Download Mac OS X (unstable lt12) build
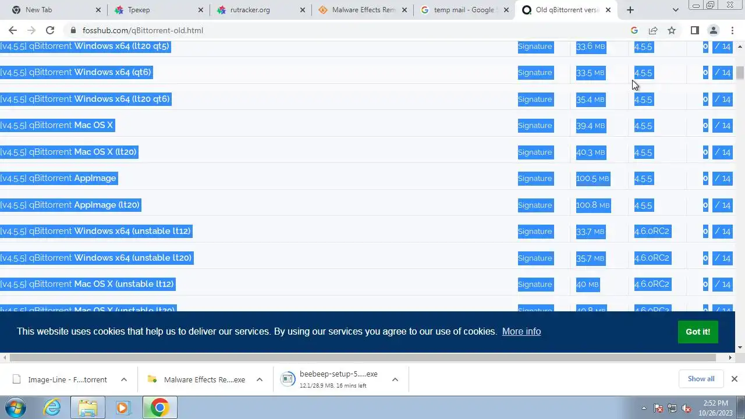The width and height of the screenshot is (745, 419). tap(87, 284)
